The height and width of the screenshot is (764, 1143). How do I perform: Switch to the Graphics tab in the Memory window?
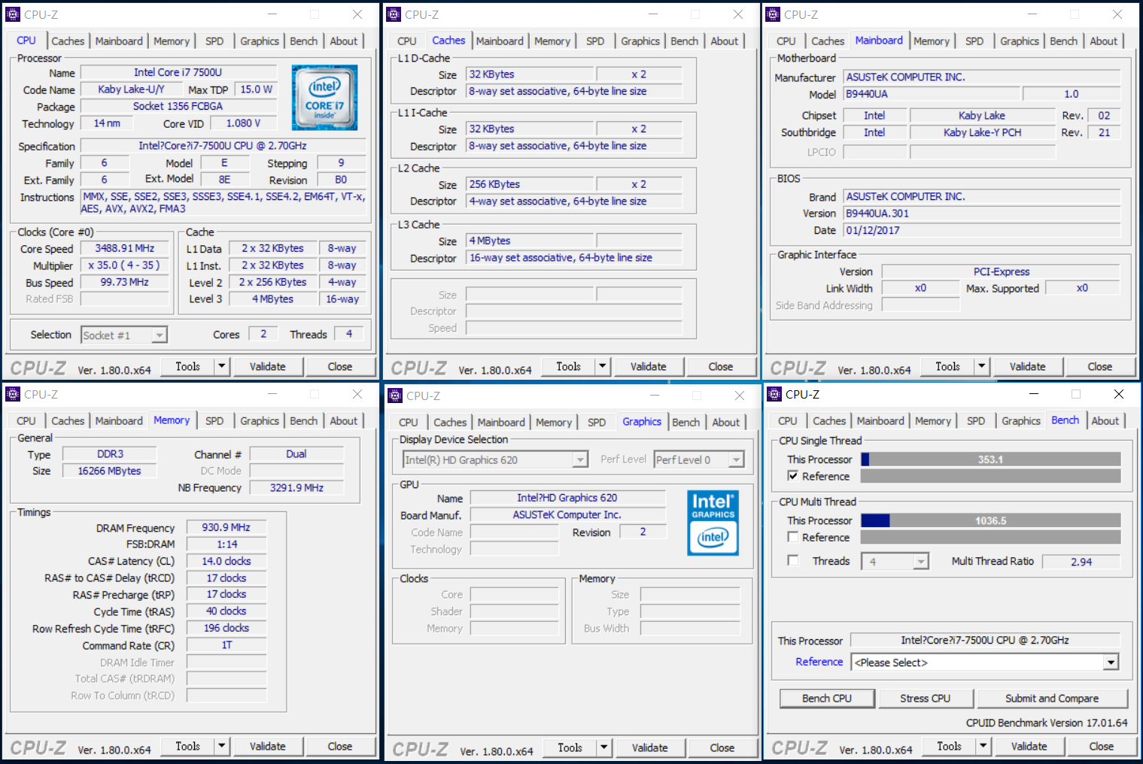(x=260, y=421)
